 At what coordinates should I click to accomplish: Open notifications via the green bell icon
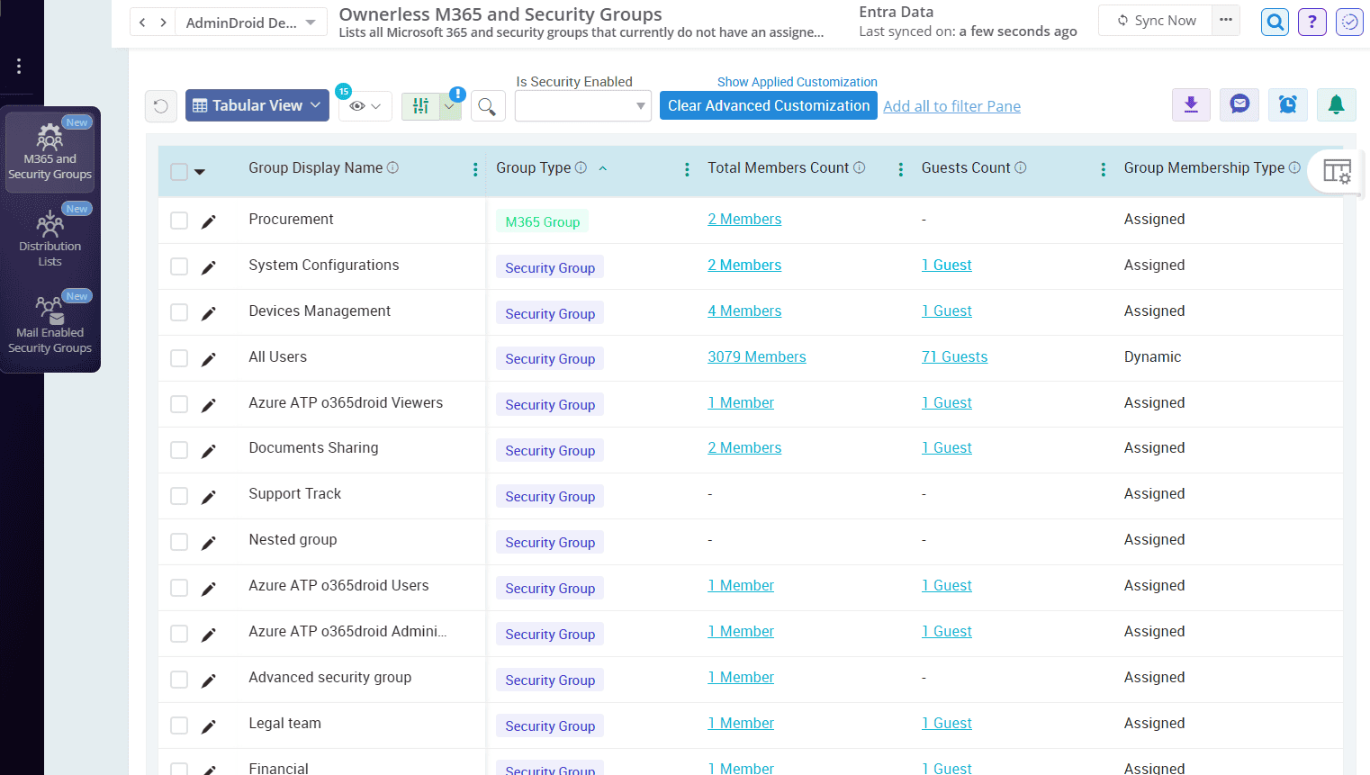pos(1337,104)
